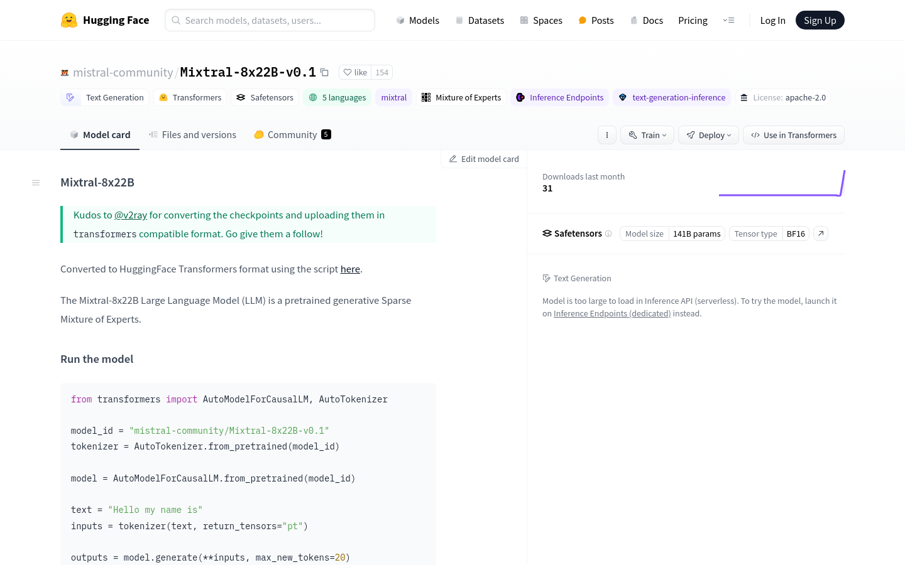Open the Models page
This screenshot has width=905, height=565.
tap(417, 20)
